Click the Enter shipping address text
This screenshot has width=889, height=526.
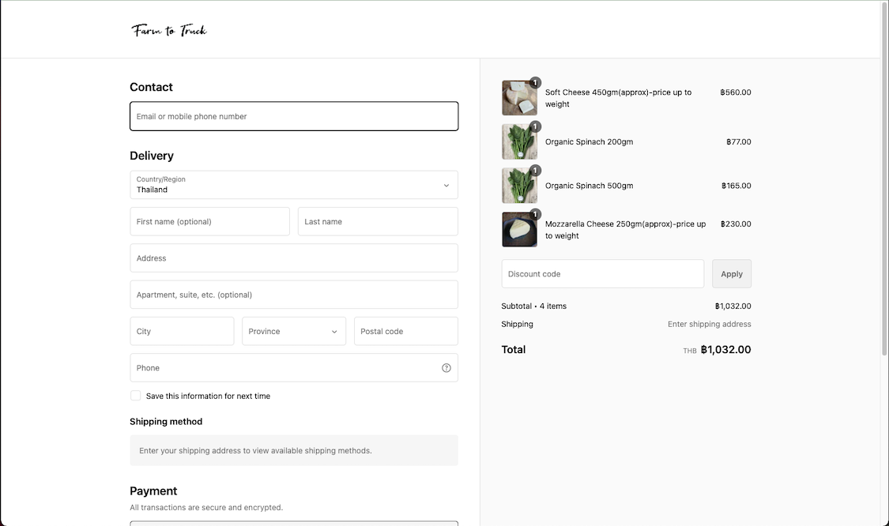[710, 325]
